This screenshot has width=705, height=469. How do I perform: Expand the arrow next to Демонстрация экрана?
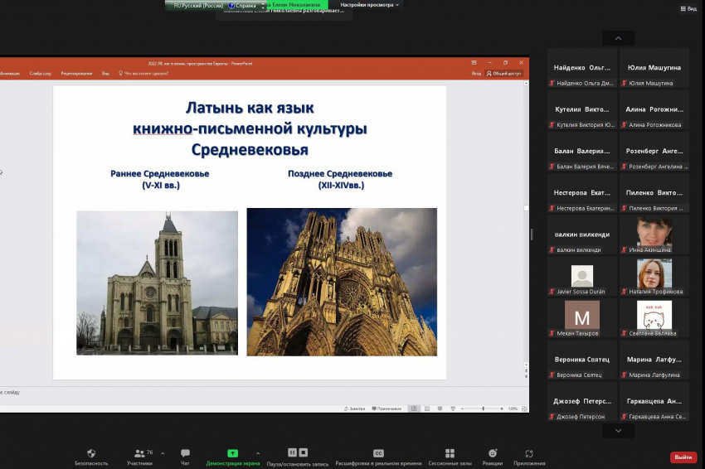point(258,453)
